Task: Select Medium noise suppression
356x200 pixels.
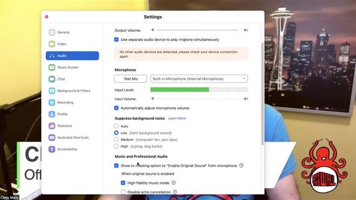Action: pos(116,139)
